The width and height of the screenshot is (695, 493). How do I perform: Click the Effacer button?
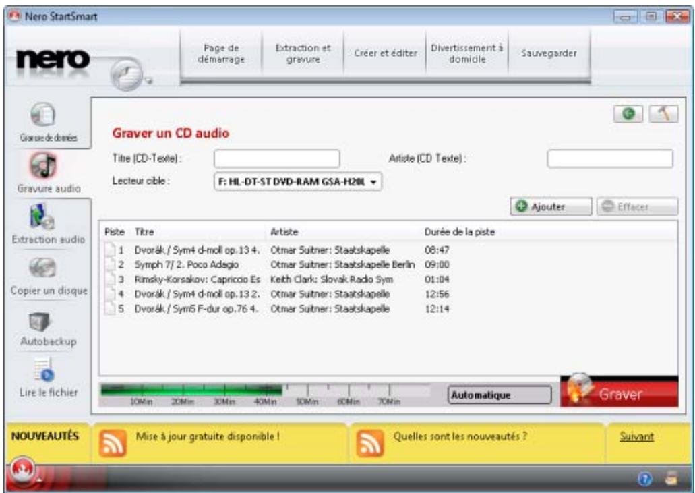638,206
